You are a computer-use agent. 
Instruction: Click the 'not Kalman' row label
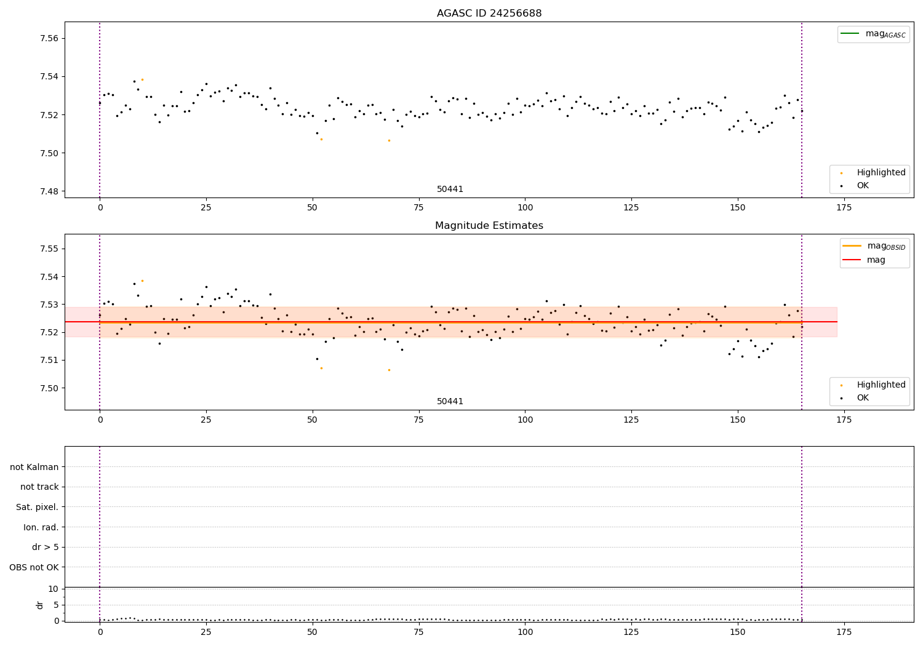(34, 467)
